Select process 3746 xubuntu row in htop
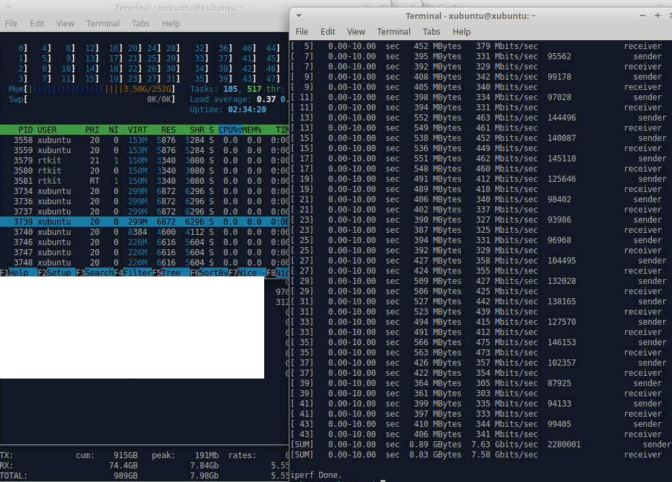 (144, 242)
